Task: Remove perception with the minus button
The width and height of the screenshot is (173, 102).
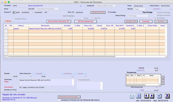Action: pos(163,83)
